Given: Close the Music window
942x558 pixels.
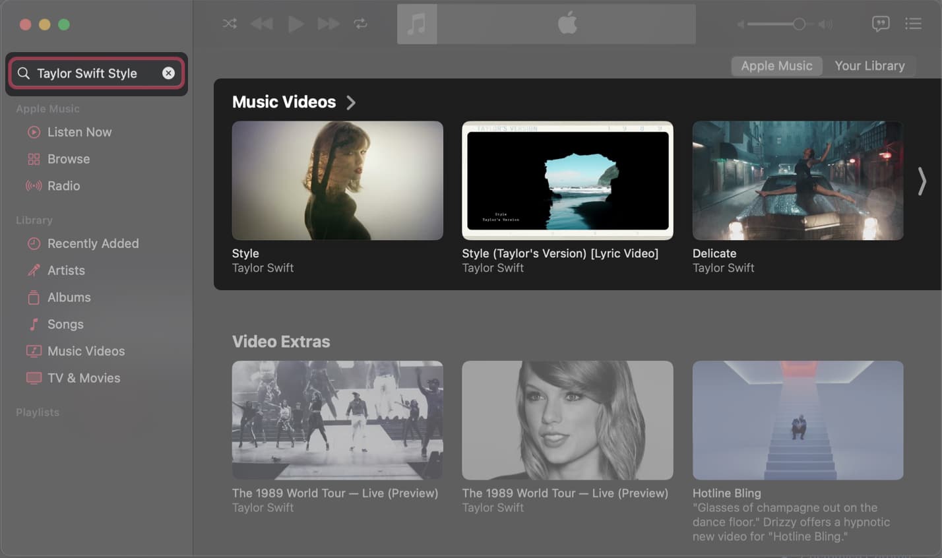Looking at the screenshot, I should pyautogui.click(x=25, y=24).
